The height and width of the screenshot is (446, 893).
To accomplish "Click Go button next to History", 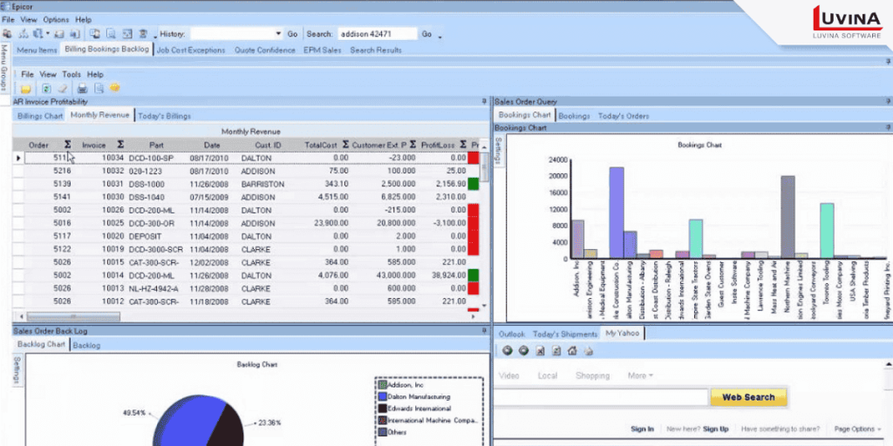I will [x=292, y=34].
